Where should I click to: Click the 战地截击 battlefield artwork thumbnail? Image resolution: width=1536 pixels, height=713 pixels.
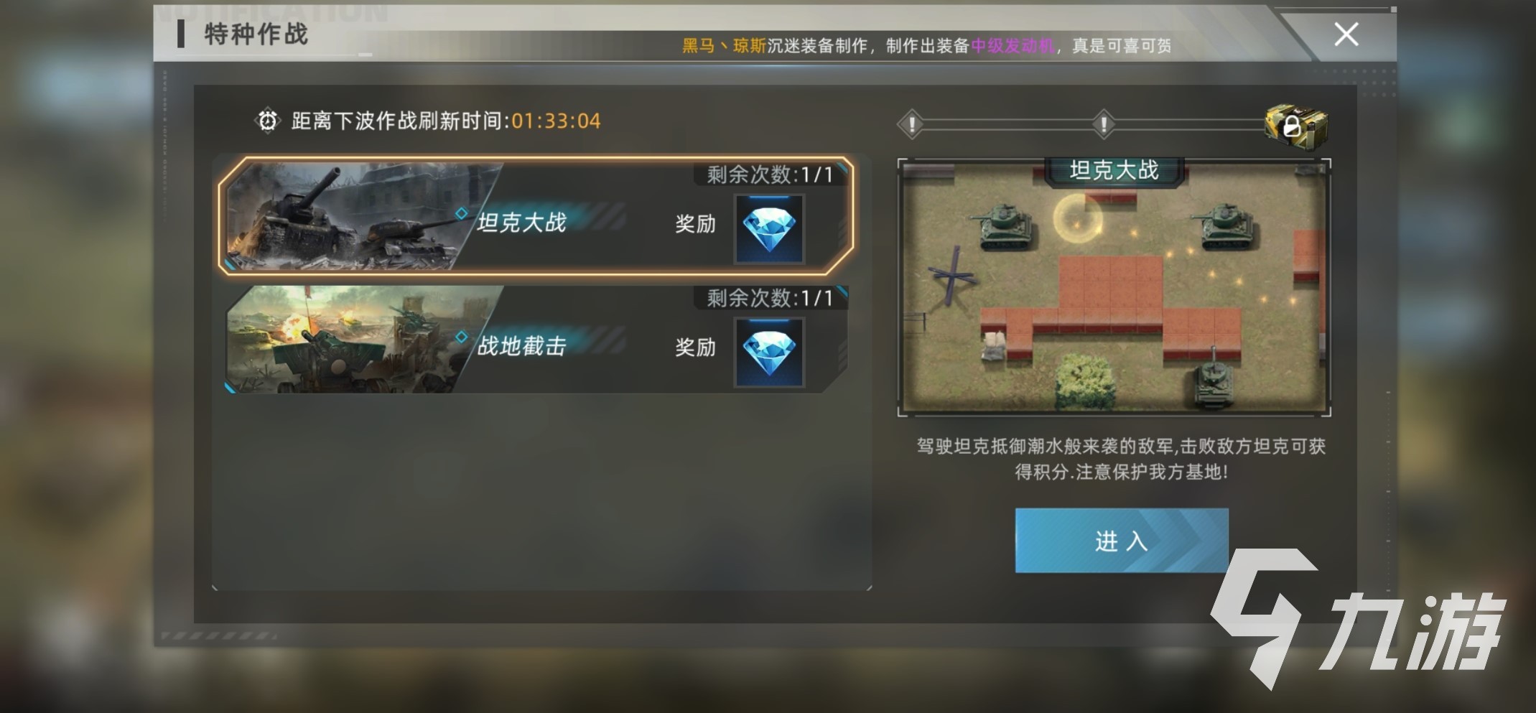352,339
